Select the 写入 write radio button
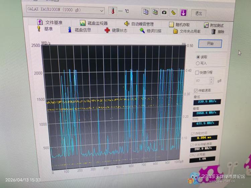This screenshot has width=251, height=188. (x=198, y=63)
